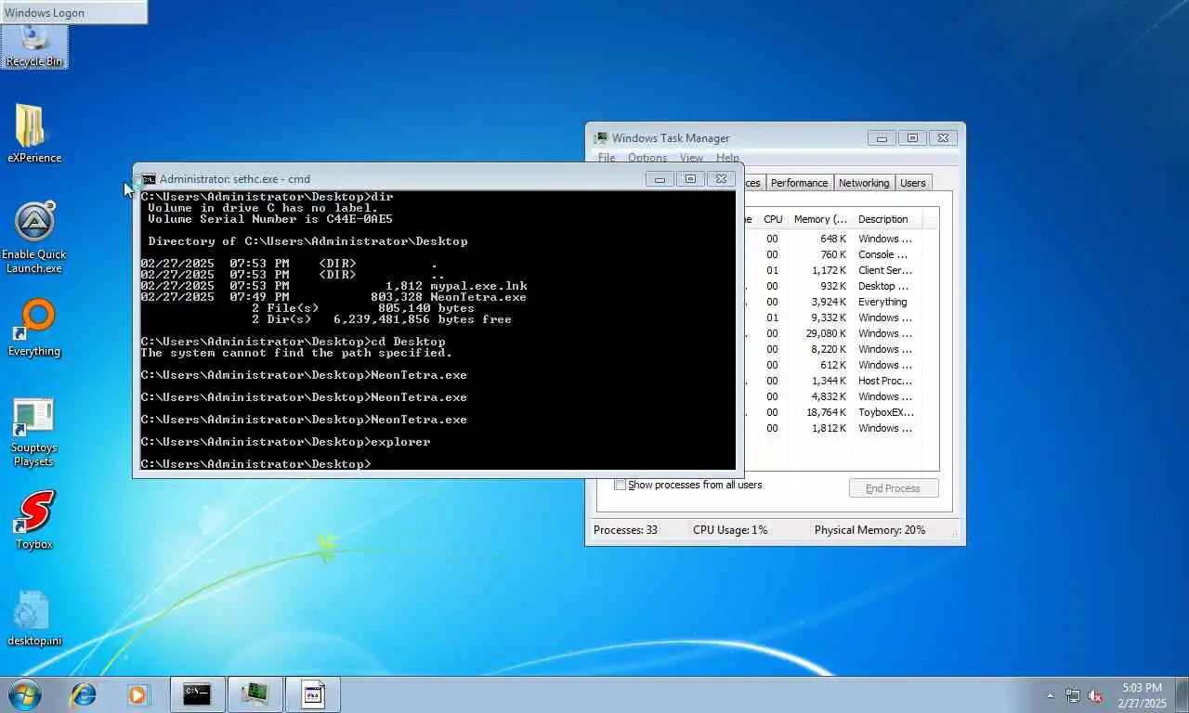Viewport: 1189px width, 713px height.
Task: Switch to the Networking tab
Action: pyautogui.click(x=864, y=183)
